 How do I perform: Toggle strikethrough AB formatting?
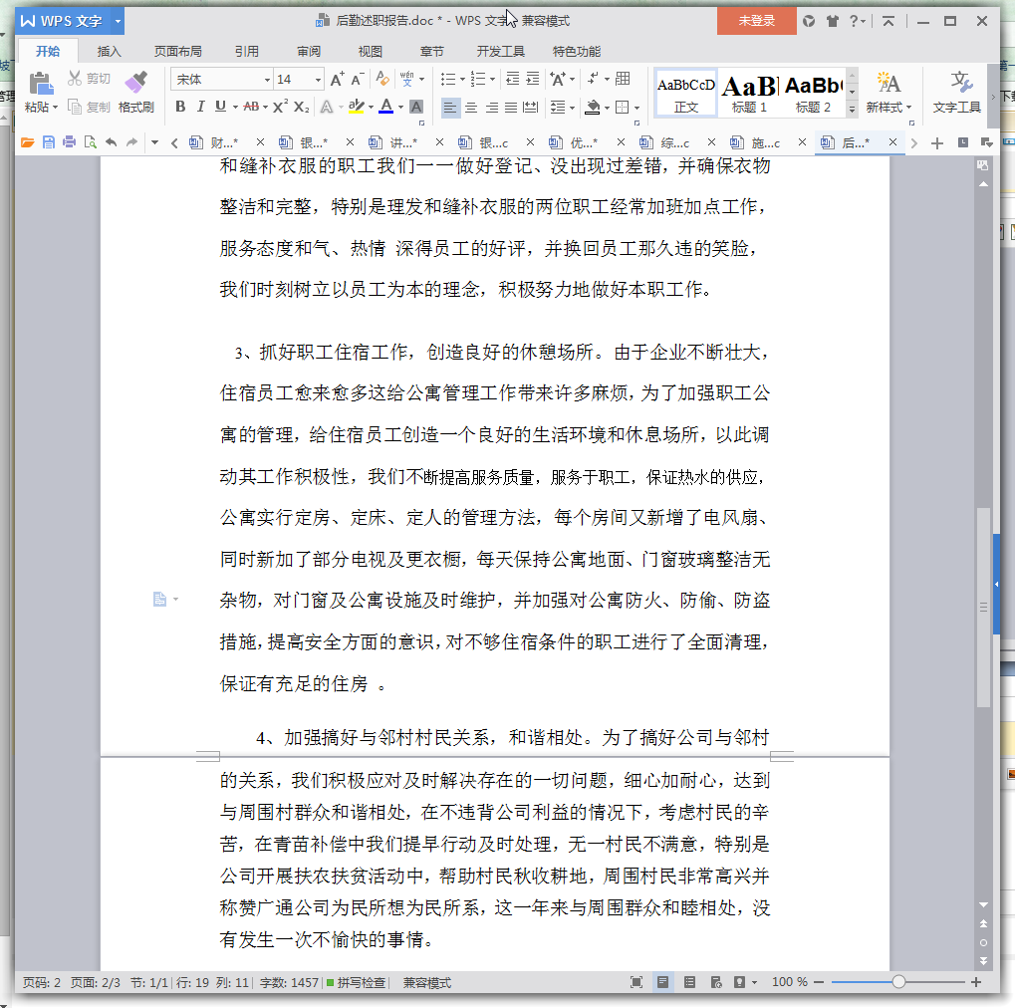251,107
